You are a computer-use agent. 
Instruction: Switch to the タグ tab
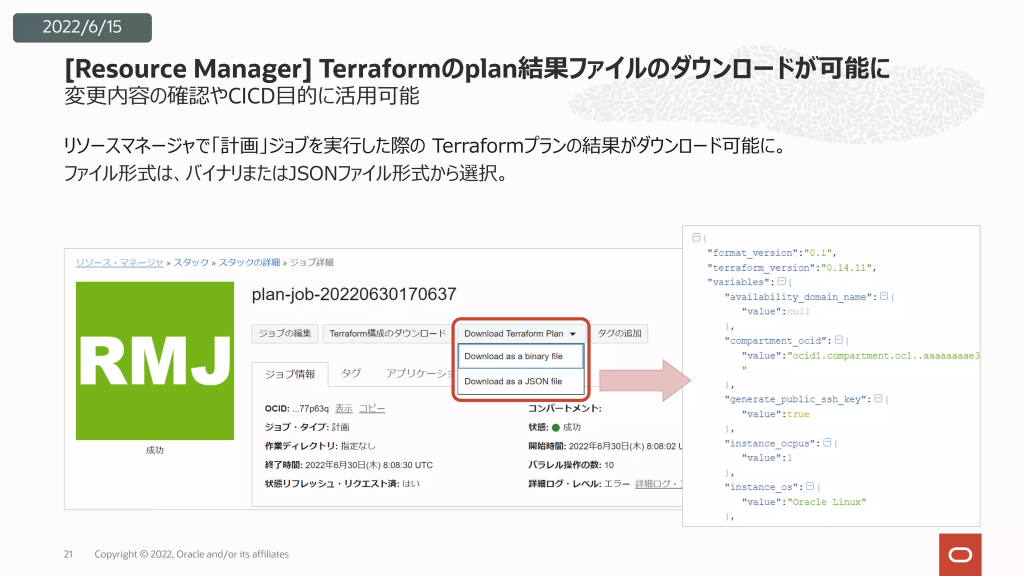click(351, 373)
